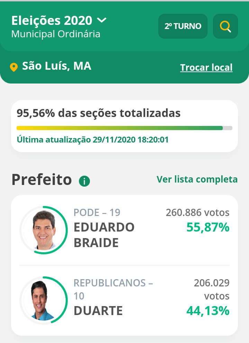Click the 95,56% das seções totalizadas text
The height and width of the screenshot is (343, 249).
coord(99,113)
